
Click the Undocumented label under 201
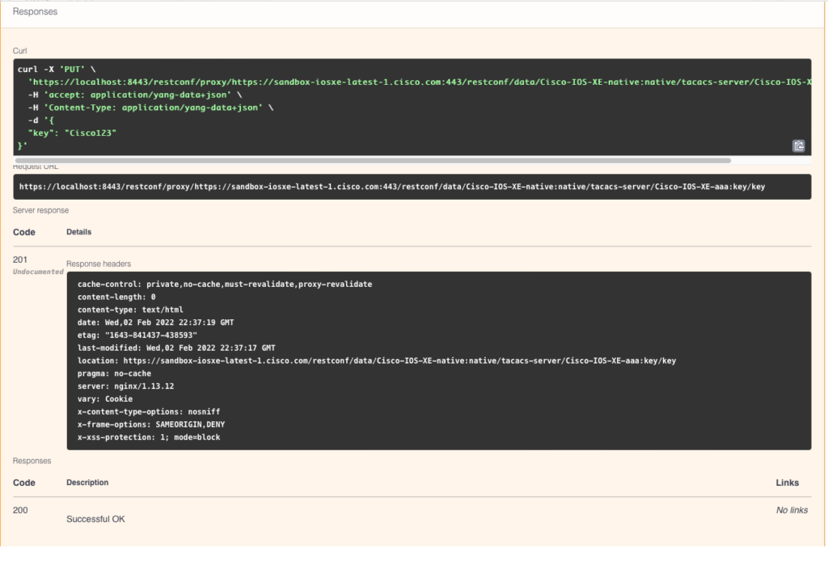tap(38, 272)
